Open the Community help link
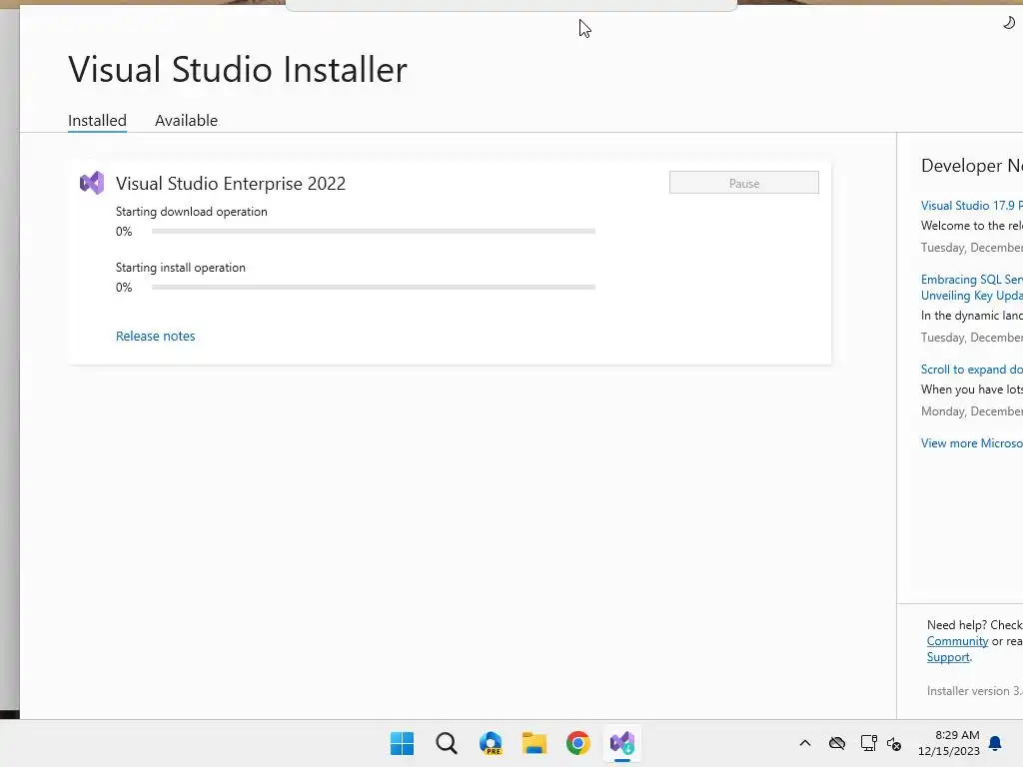The width and height of the screenshot is (1023, 767). [957, 641]
